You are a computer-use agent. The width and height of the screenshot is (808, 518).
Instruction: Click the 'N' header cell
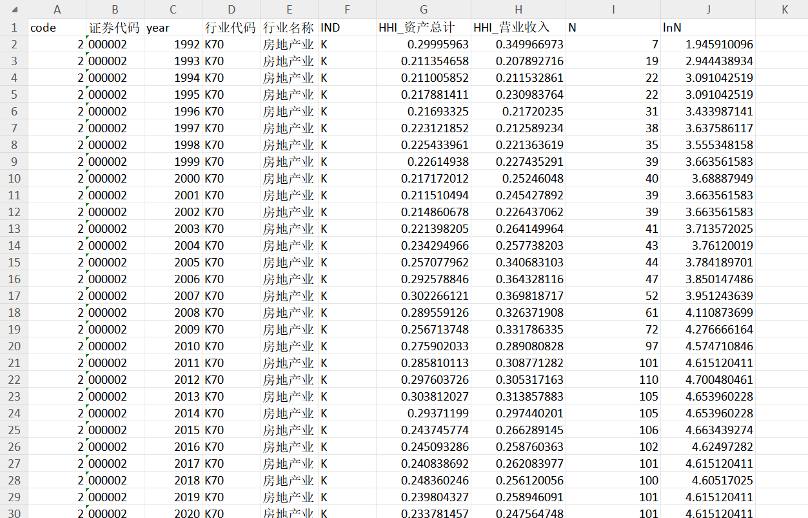point(613,28)
